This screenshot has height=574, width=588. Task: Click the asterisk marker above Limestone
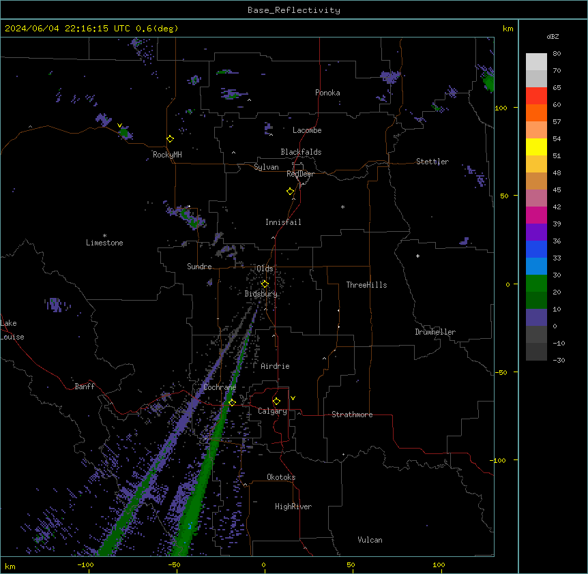pyautogui.click(x=104, y=235)
